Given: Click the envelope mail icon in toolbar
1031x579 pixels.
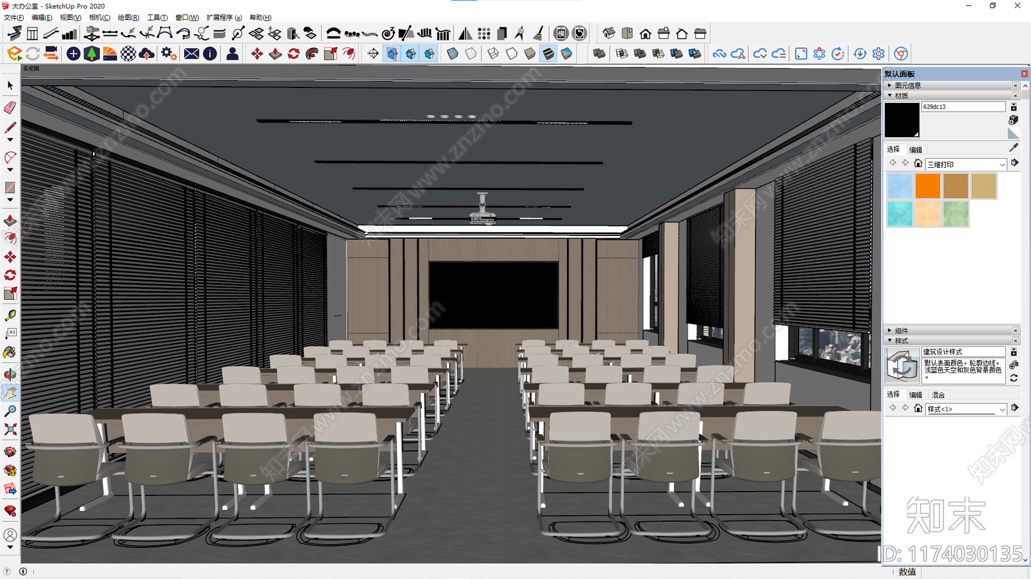Looking at the screenshot, I should [x=191, y=53].
